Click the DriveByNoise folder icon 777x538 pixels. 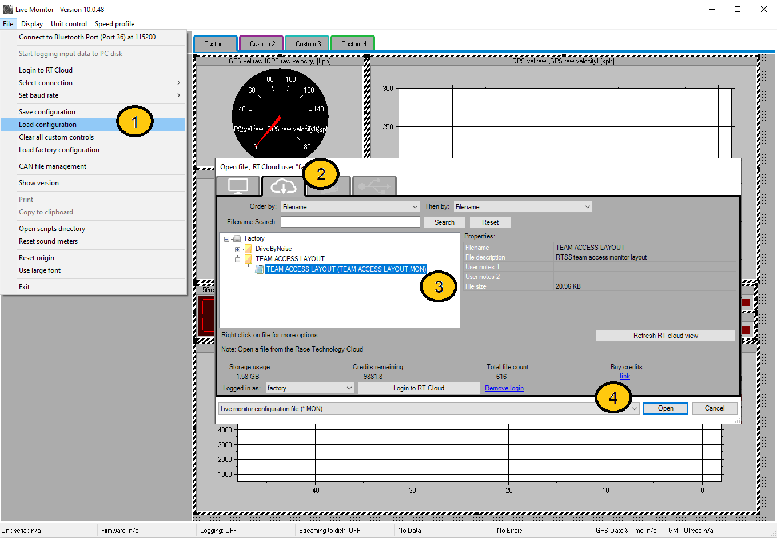point(248,249)
